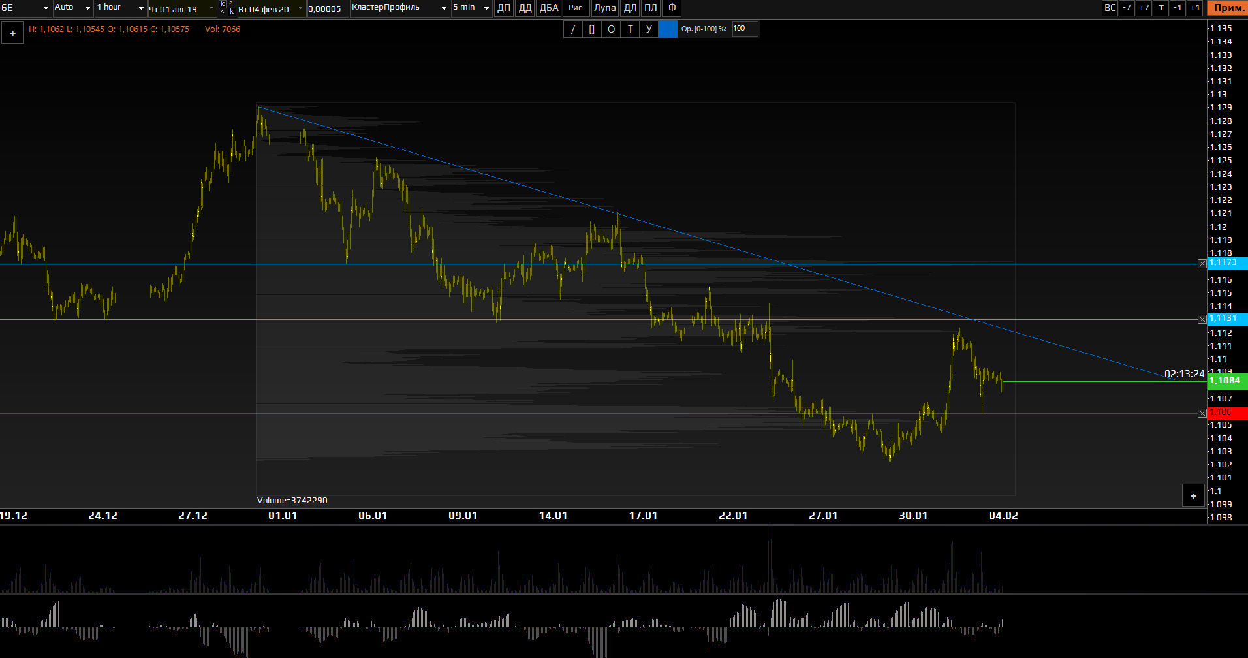Toggle the ДБА display mode

coord(549,8)
